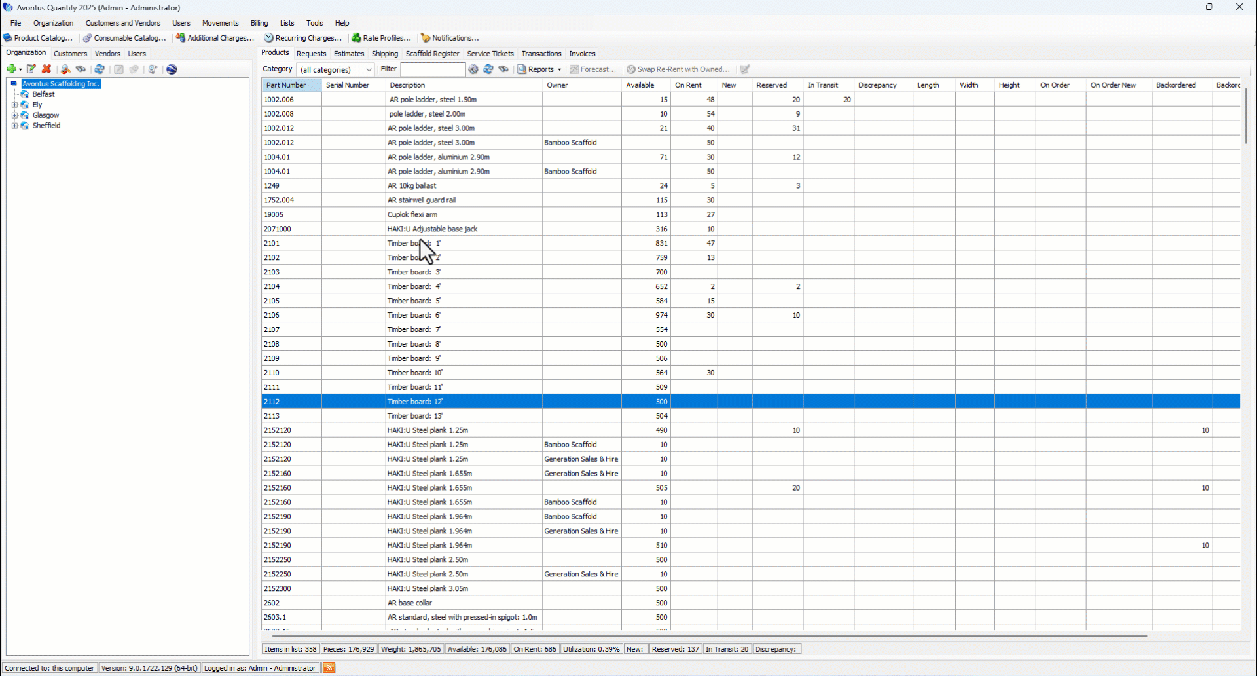Open Rate Profiles toolbar item
This screenshot has height=676, width=1257.
coord(382,38)
